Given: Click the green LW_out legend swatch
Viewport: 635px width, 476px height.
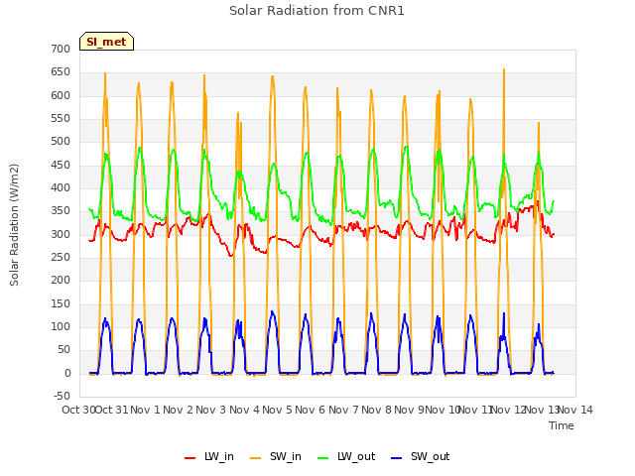Looking at the screenshot, I should tap(323, 458).
